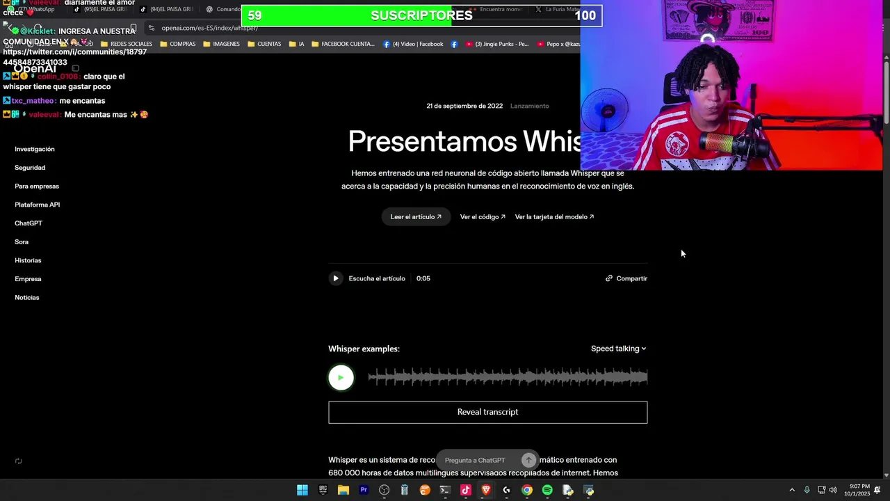Image resolution: width=890 pixels, height=501 pixels.
Task: Open Sora in the sidebar
Action: 22,242
